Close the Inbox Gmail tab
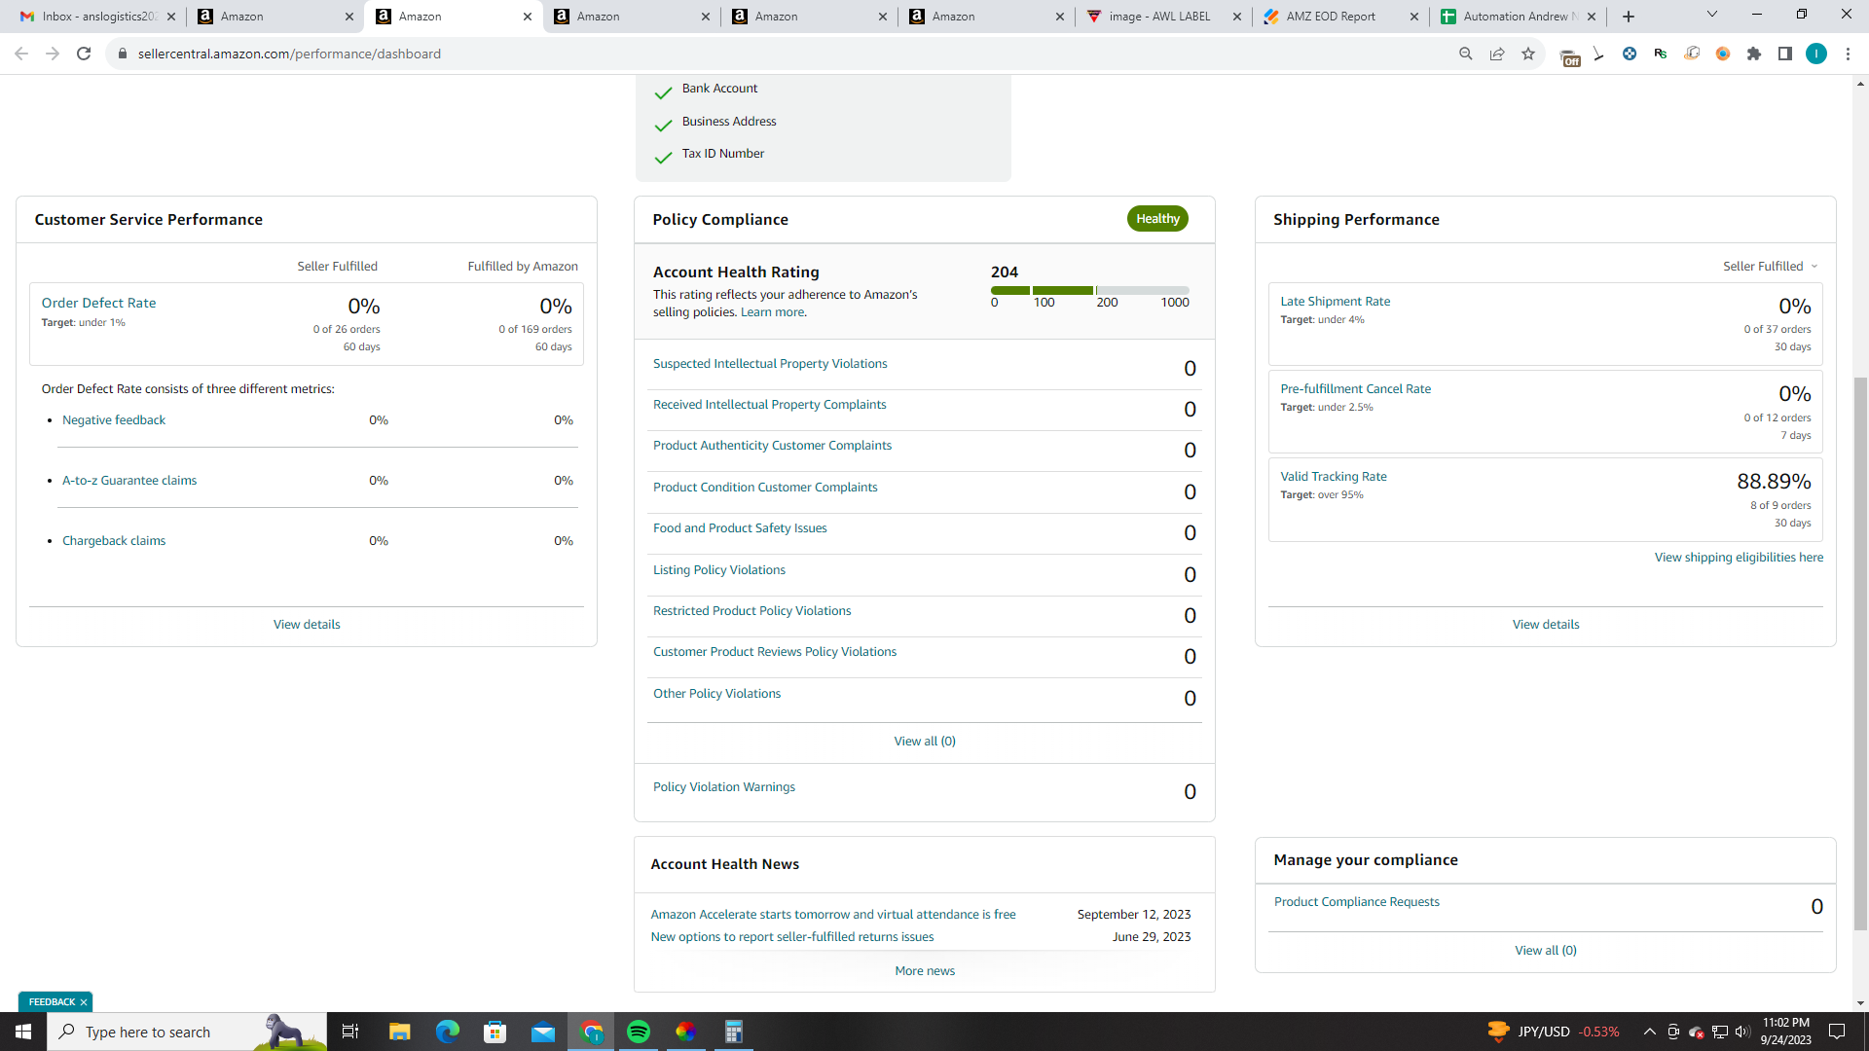This screenshot has height=1051, width=1869. (x=171, y=17)
